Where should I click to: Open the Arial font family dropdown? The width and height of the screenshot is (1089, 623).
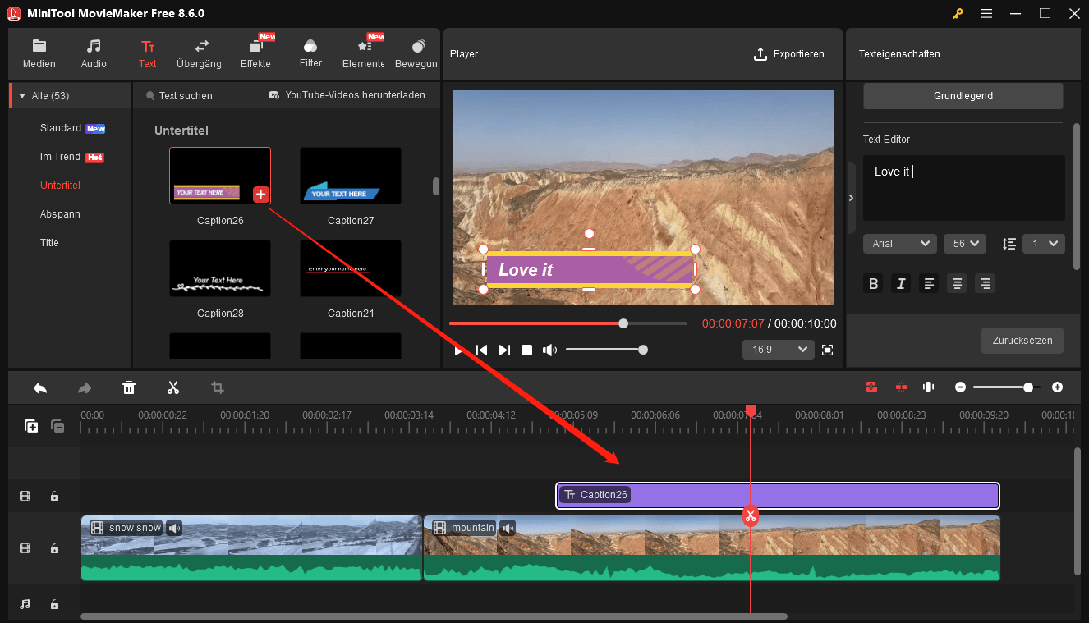(x=899, y=243)
